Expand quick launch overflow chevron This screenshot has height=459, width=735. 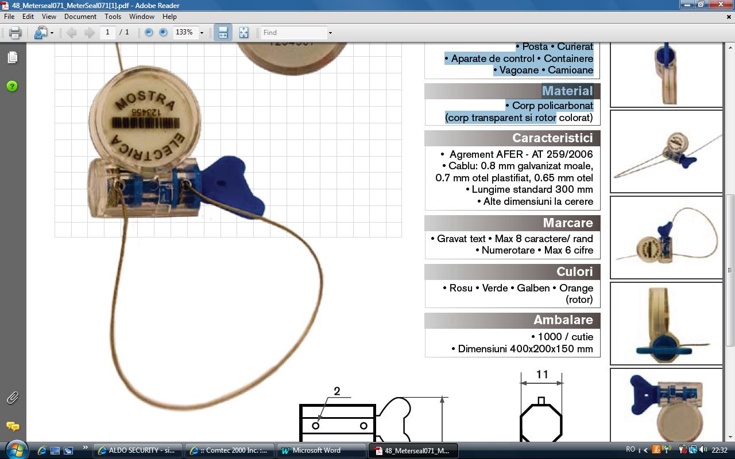pyautogui.click(x=86, y=448)
